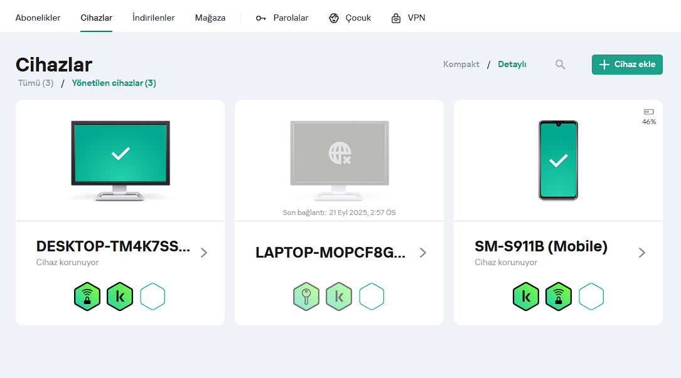The height and width of the screenshot is (378, 681).
Task: Click Kaspersky k icon on SM-S911B card
Action: [x=526, y=297]
